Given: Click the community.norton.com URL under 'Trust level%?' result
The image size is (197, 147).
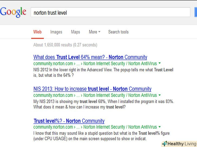Looking at the screenshot, I should [x=95, y=127].
